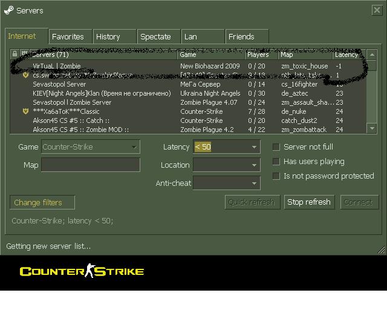
Task: Open the Lan tab
Action: click(x=203, y=36)
